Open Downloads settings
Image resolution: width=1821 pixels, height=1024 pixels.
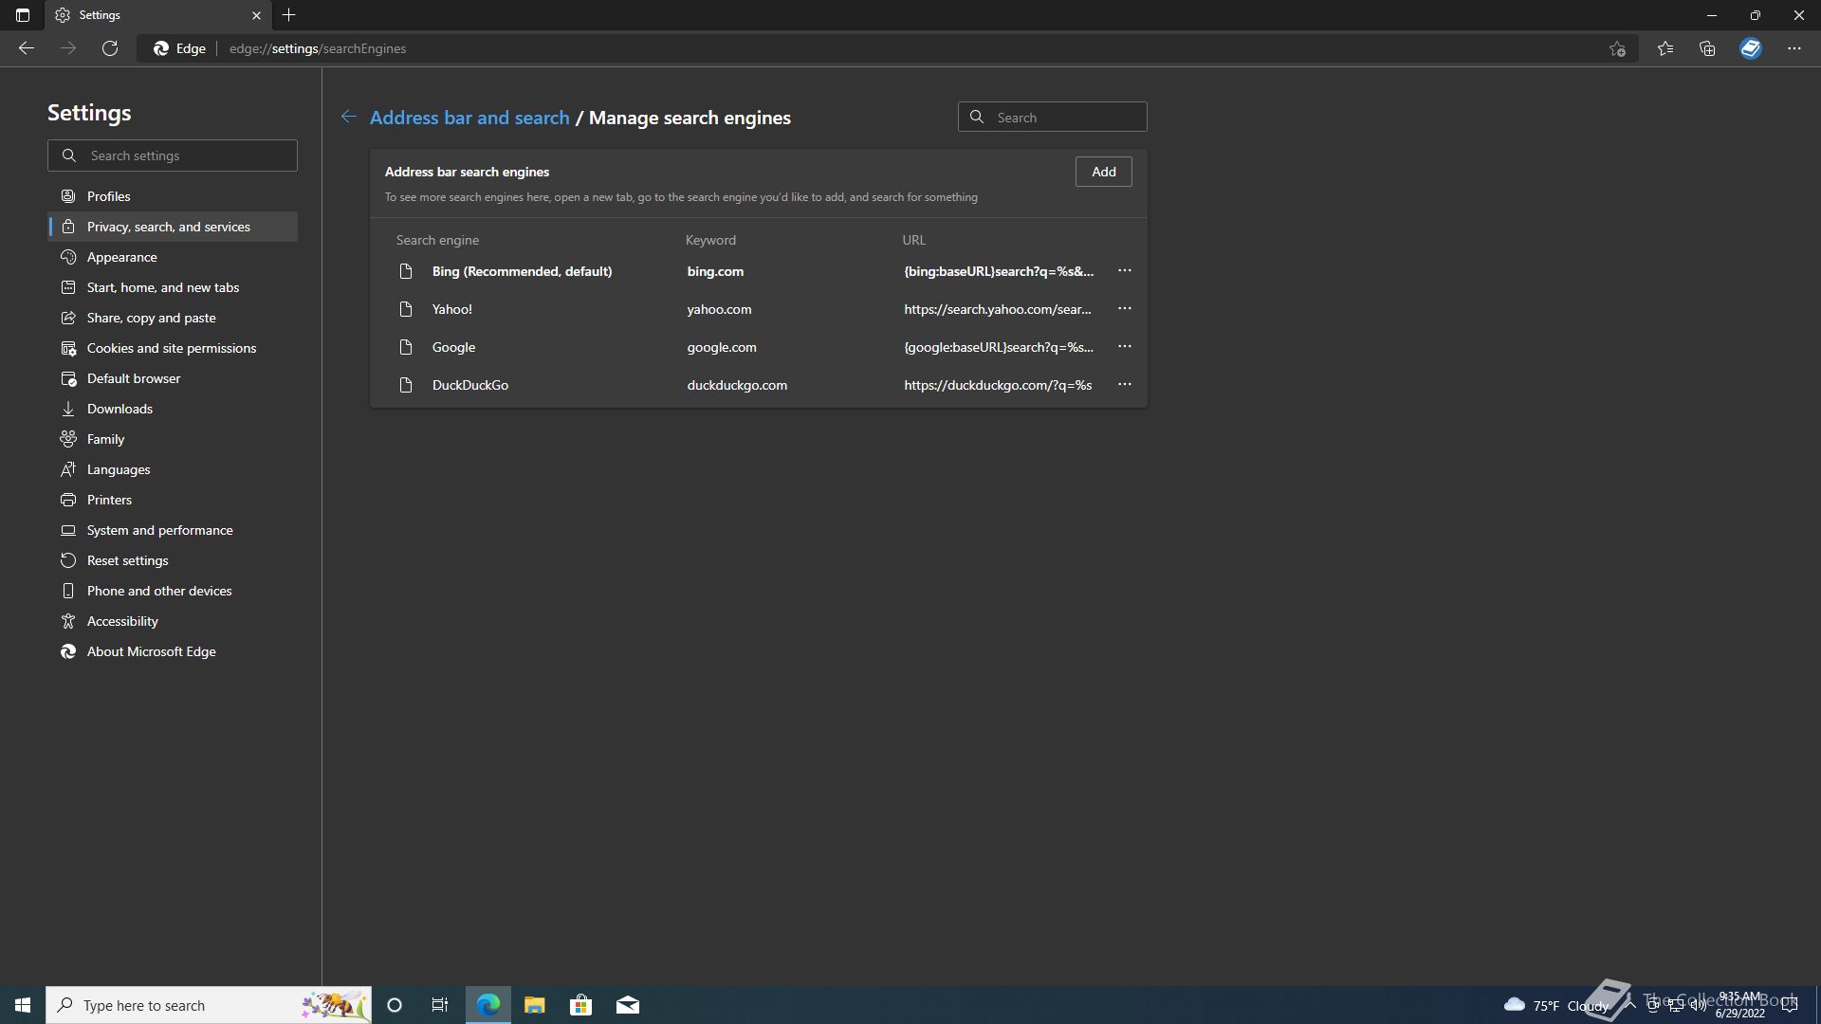coord(173,409)
